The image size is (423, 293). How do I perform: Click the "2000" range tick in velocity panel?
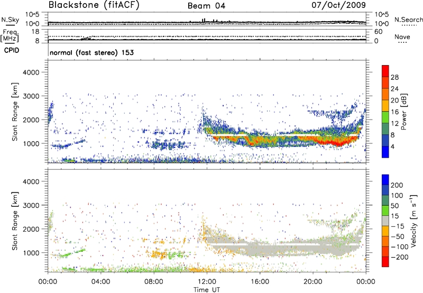click(31, 229)
